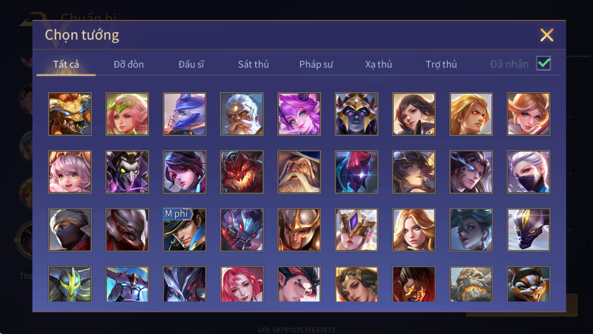Close the Chọn tướng dialog
This screenshot has width=593, height=334.
click(547, 35)
